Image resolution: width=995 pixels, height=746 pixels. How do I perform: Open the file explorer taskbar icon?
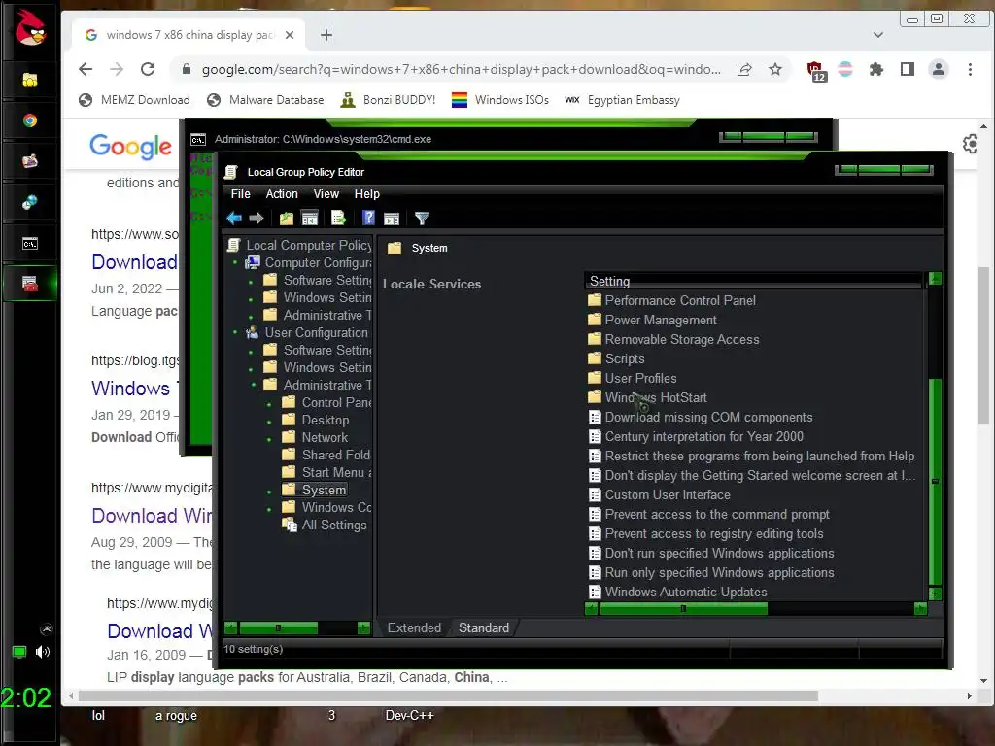(30, 80)
